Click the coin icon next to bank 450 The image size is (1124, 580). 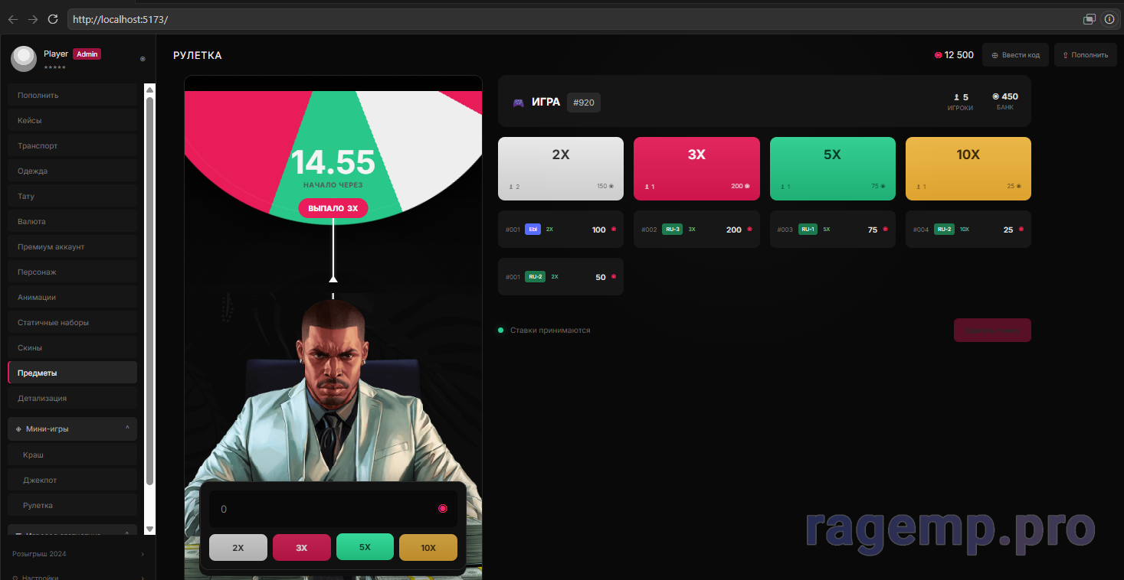996,96
